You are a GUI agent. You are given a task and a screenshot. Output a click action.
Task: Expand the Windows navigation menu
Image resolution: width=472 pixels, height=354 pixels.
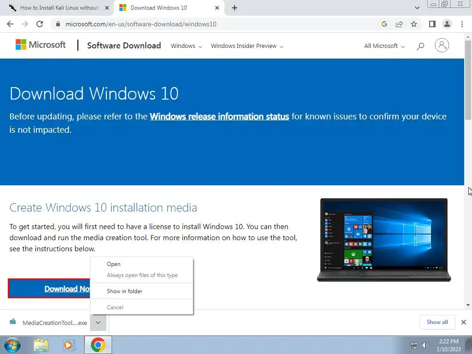point(186,46)
